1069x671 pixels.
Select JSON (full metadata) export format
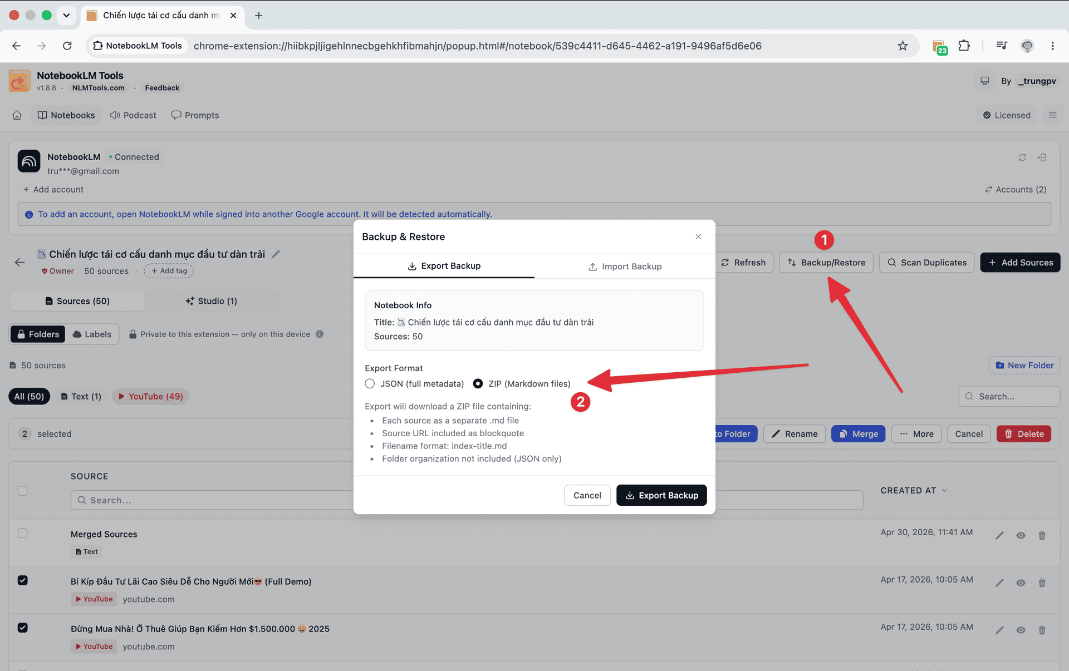[x=370, y=383]
